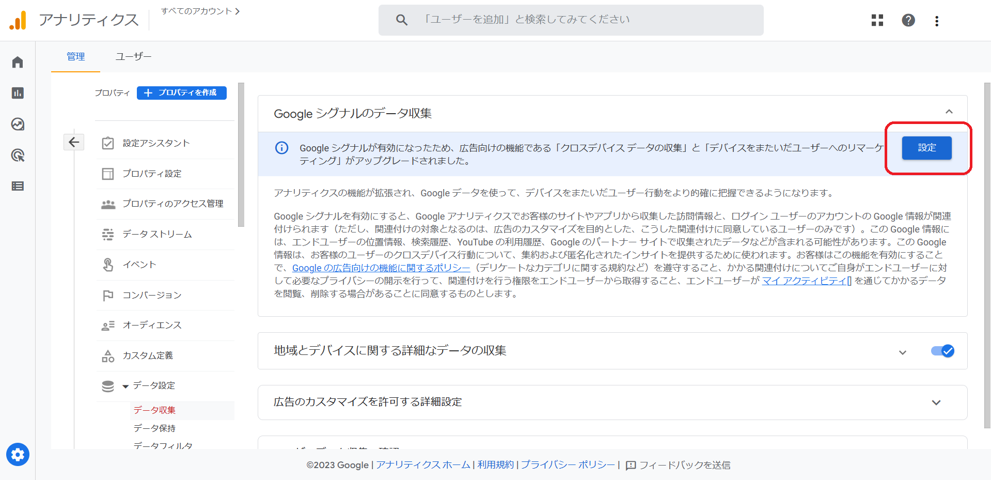Open the help question mark icon
Viewport: 991px width, 480px height.
point(908,20)
